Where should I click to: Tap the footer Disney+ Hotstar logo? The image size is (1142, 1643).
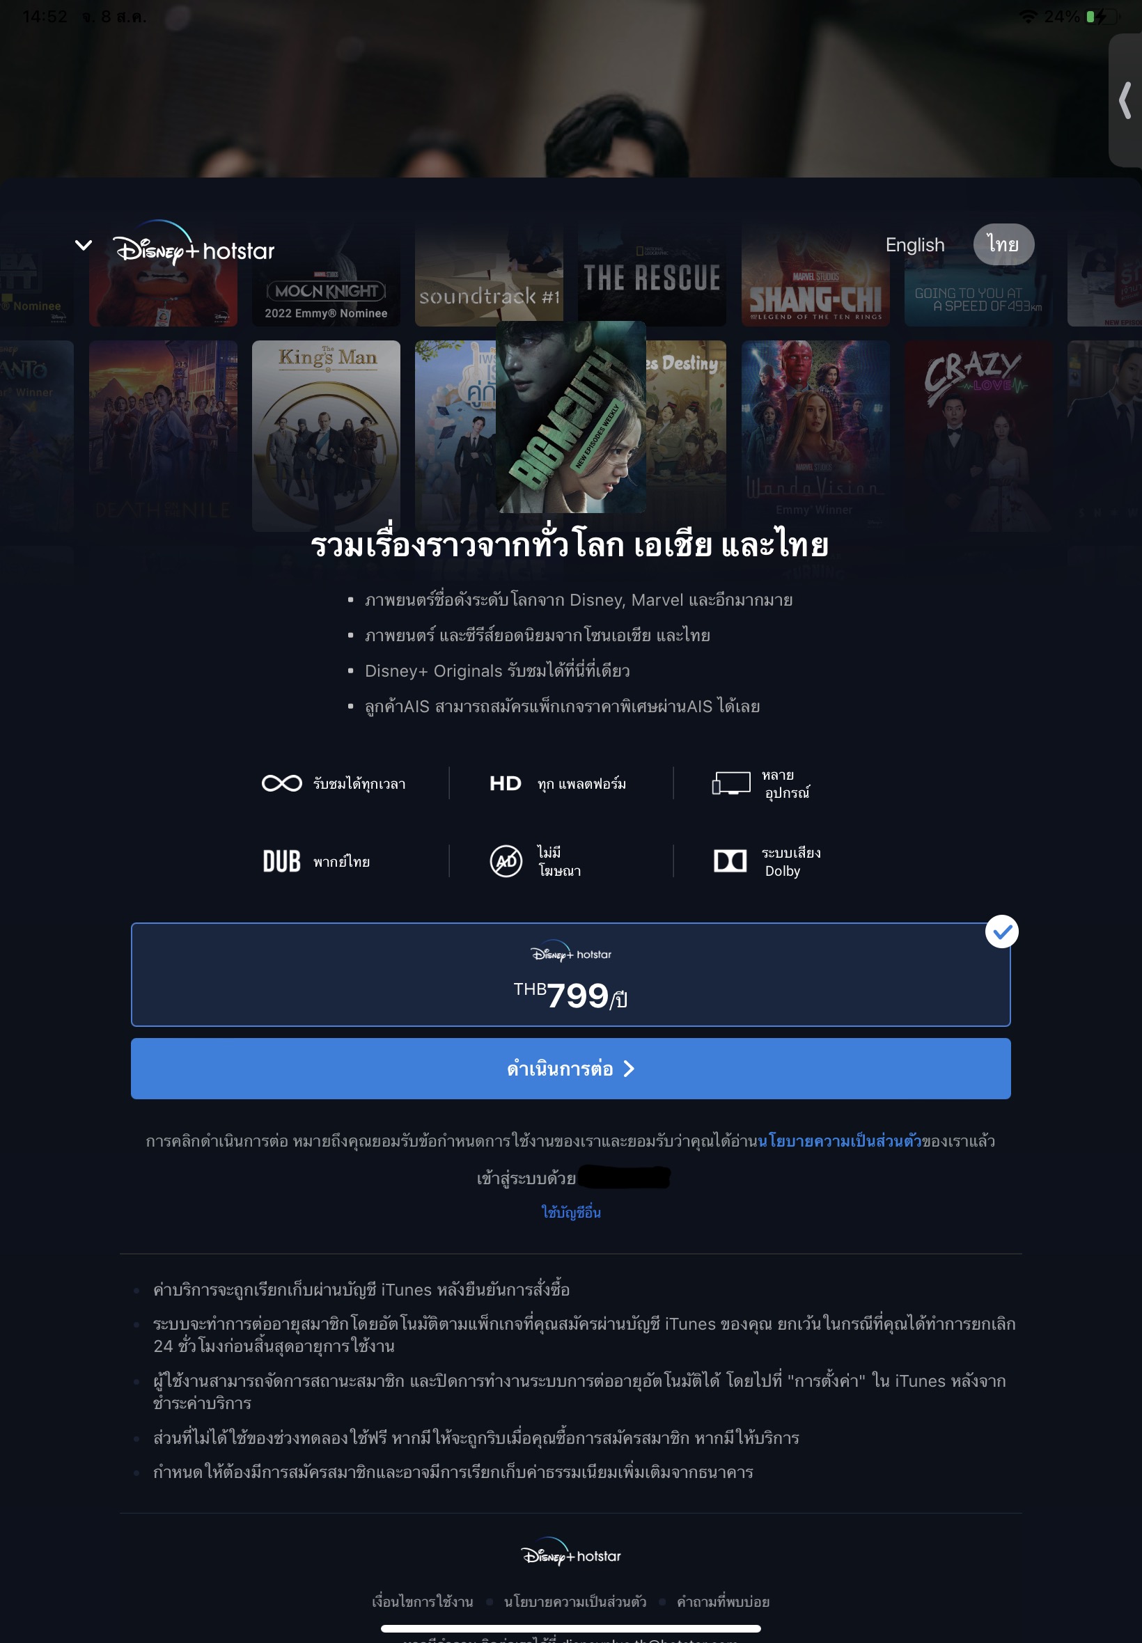pos(570,1551)
